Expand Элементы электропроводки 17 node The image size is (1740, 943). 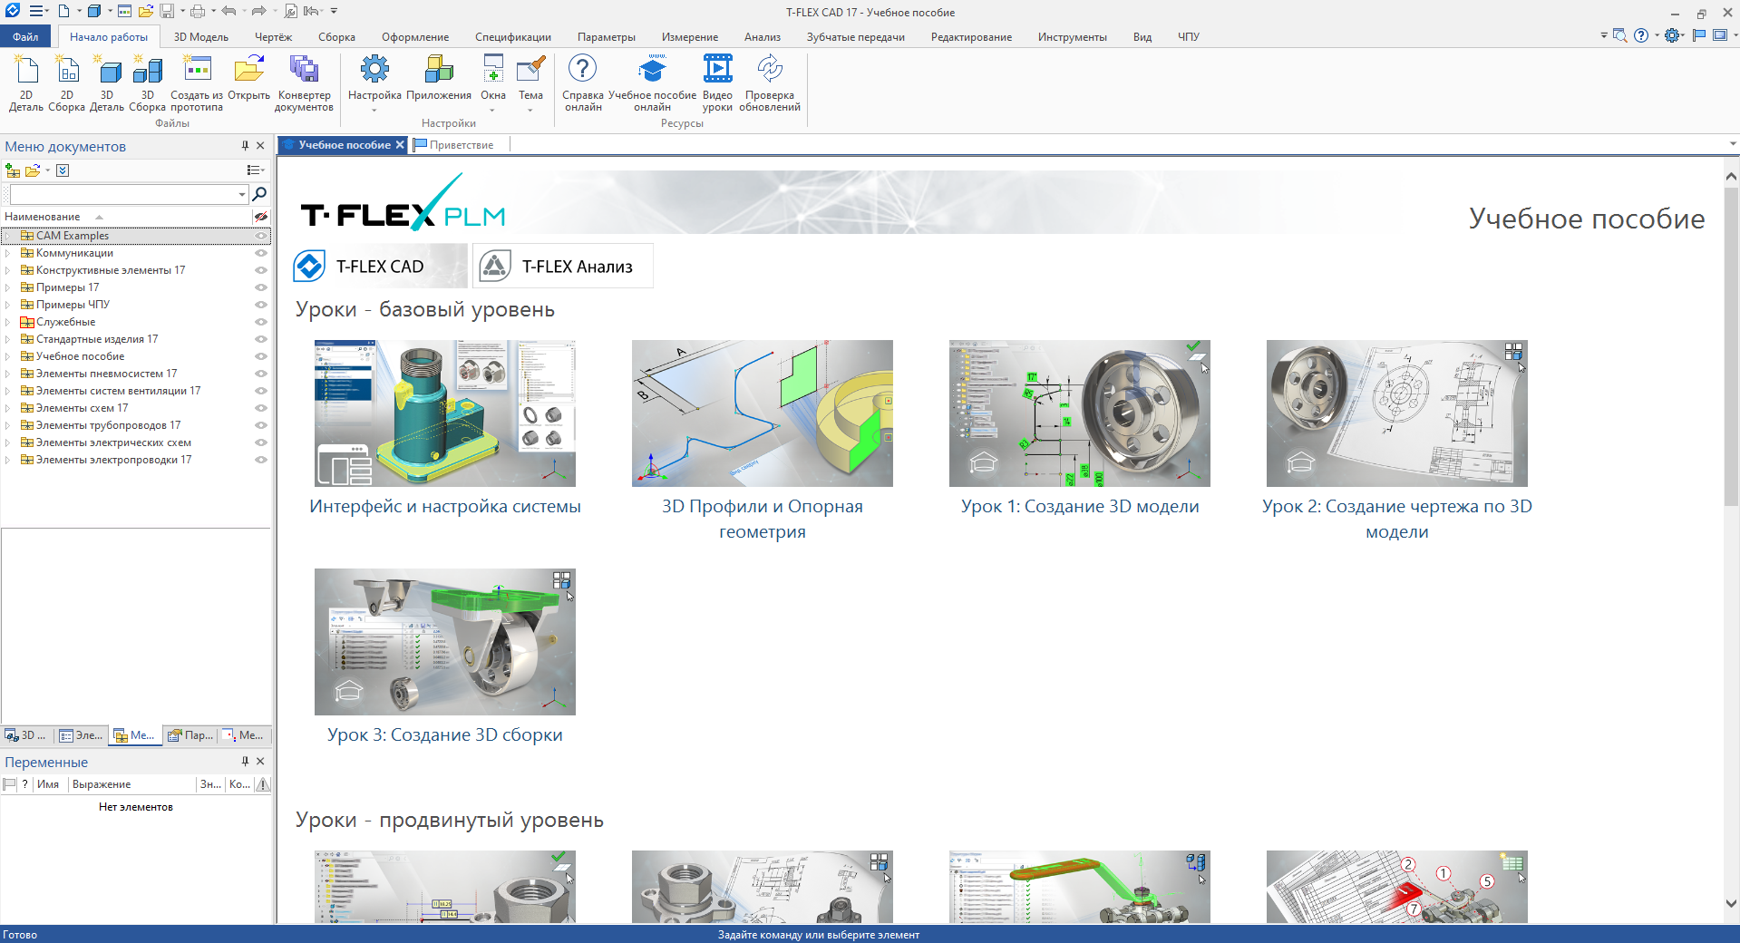click(x=8, y=460)
